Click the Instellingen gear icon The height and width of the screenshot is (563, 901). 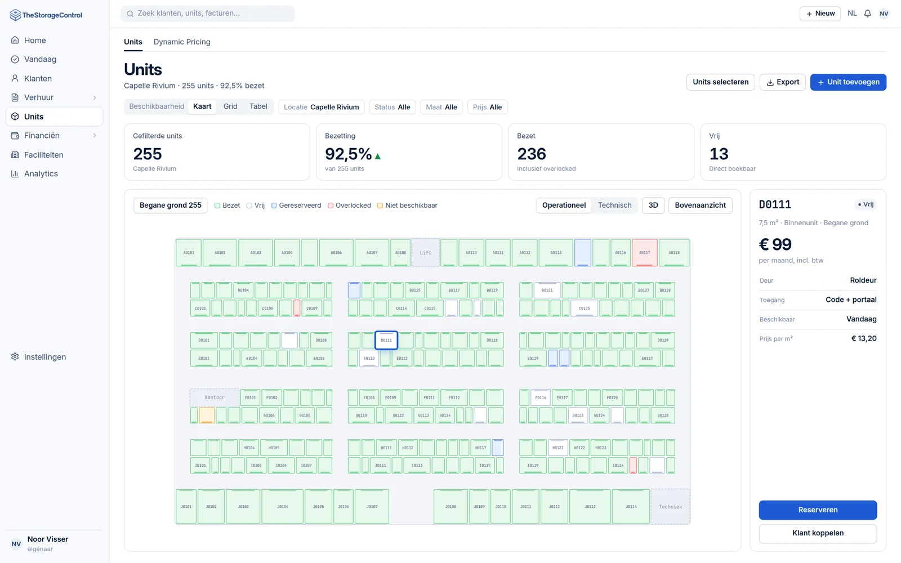(15, 357)
